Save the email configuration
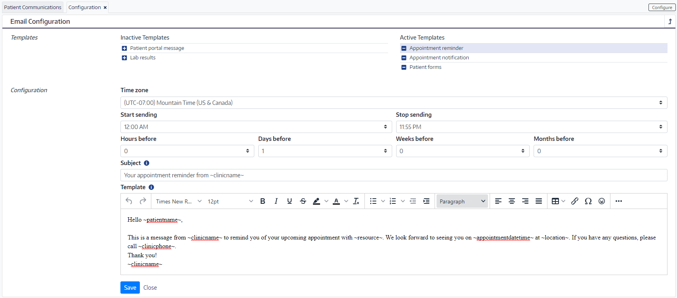Viewport: 677px width, 298px height. coord(130,287)
